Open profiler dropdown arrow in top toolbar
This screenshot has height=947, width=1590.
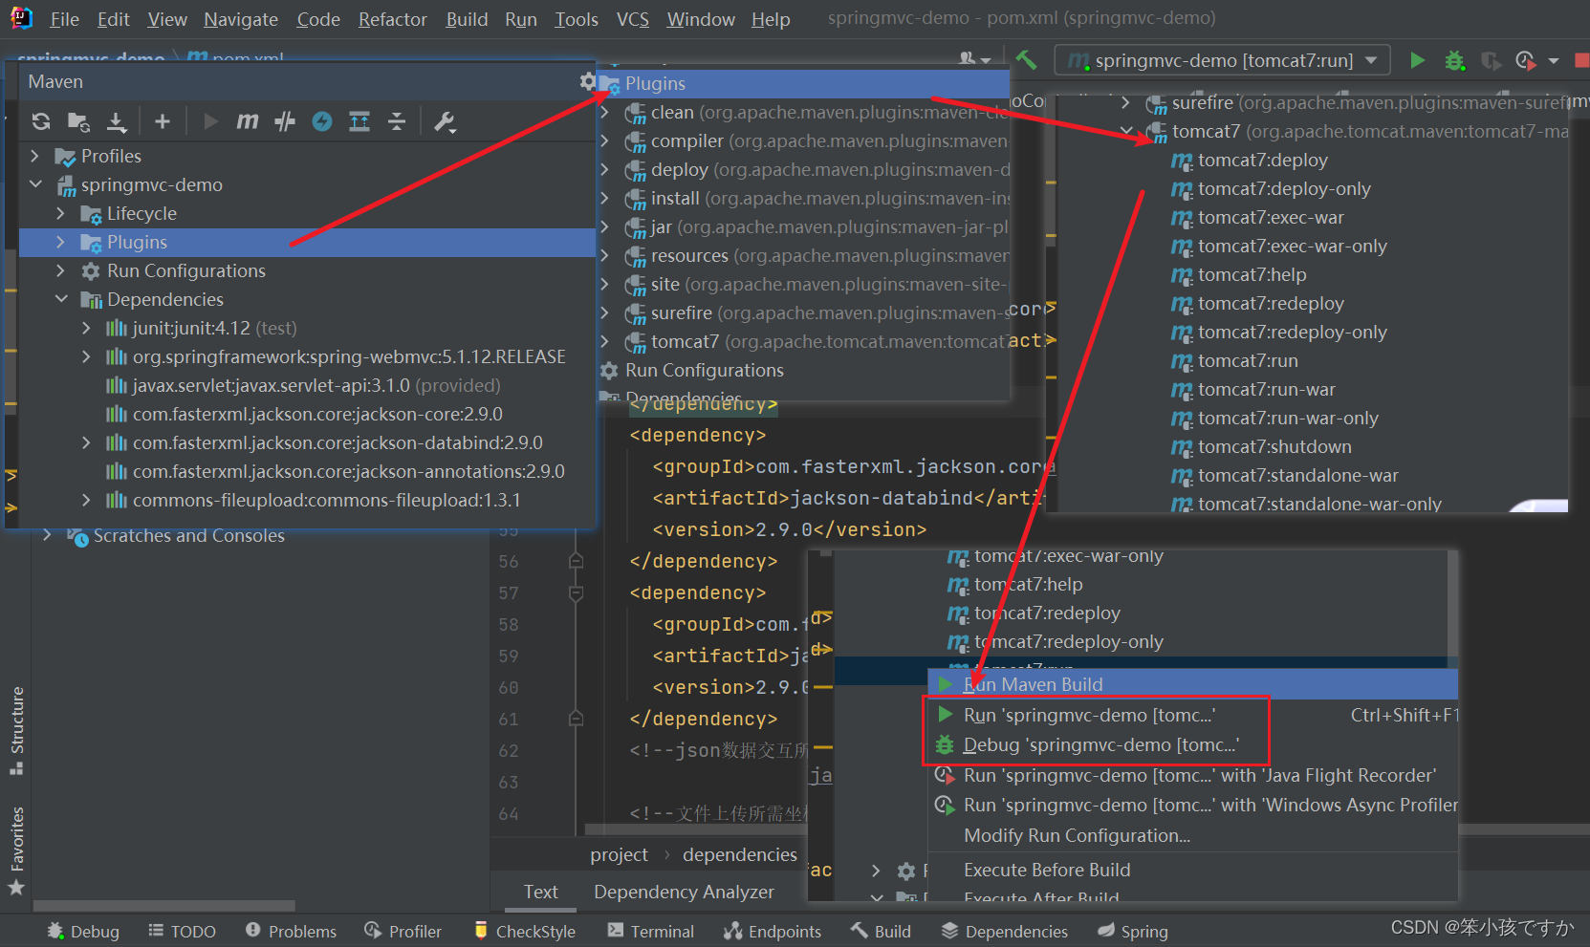pyautogui.click(x=1554, y=61)
